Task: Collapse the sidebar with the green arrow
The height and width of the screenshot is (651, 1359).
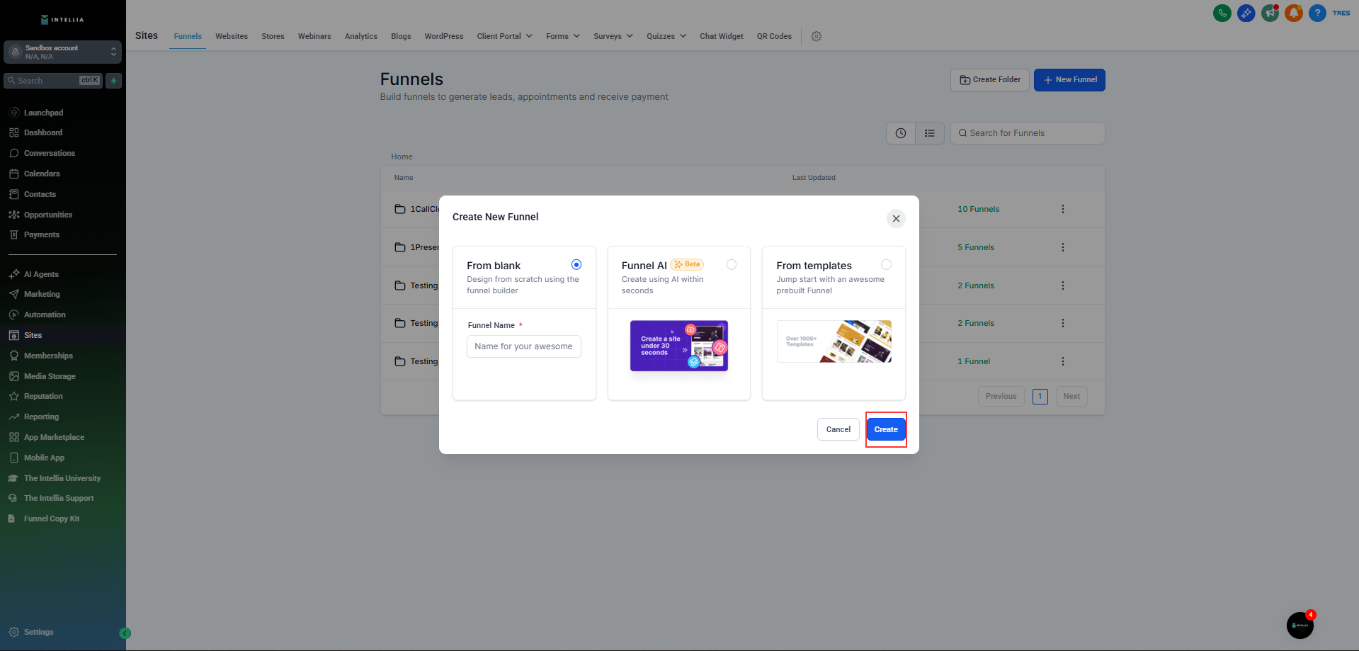Action: click(x=125, y=633)
